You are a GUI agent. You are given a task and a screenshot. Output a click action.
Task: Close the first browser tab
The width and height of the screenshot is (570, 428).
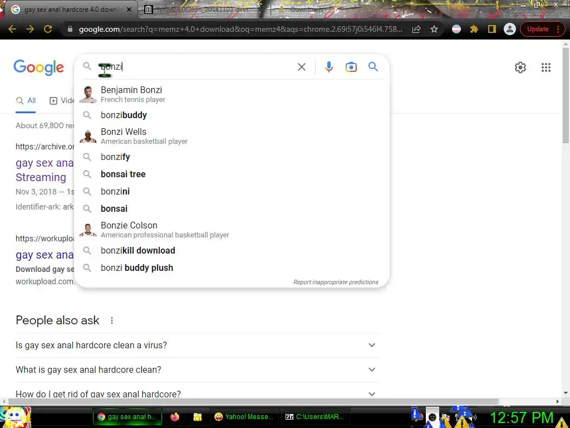coord(129,9)
